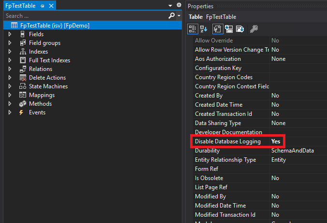Expand the Field groups node
327x223 pixels.
[x=10, y=43]
